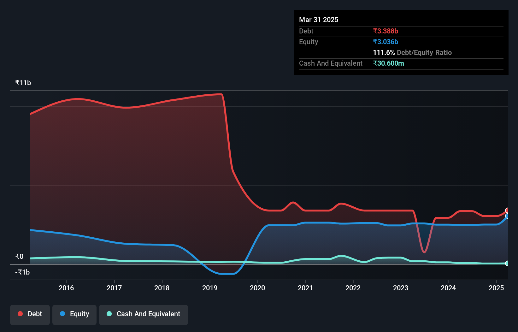518x332 pixels.
Task: Click the ₹30.600m cash value
Action: [x=388, y=63]
